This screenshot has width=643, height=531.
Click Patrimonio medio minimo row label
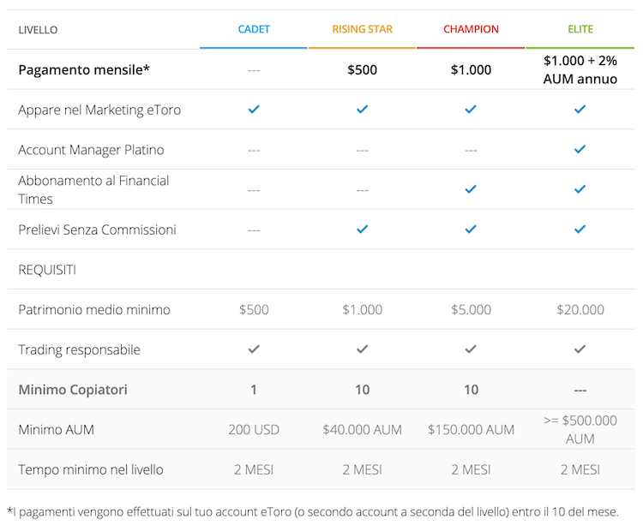pos(94,310)
